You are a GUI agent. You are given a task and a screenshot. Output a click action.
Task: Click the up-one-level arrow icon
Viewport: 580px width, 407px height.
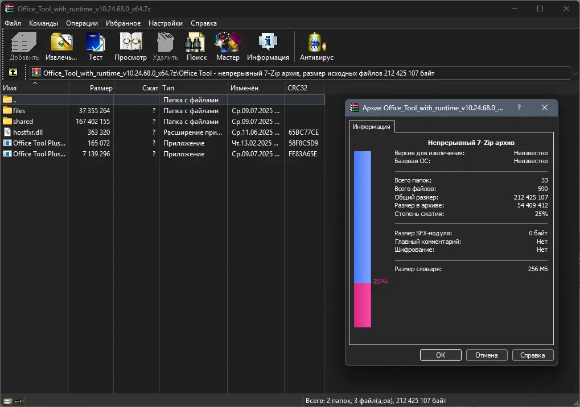[12, 72]
